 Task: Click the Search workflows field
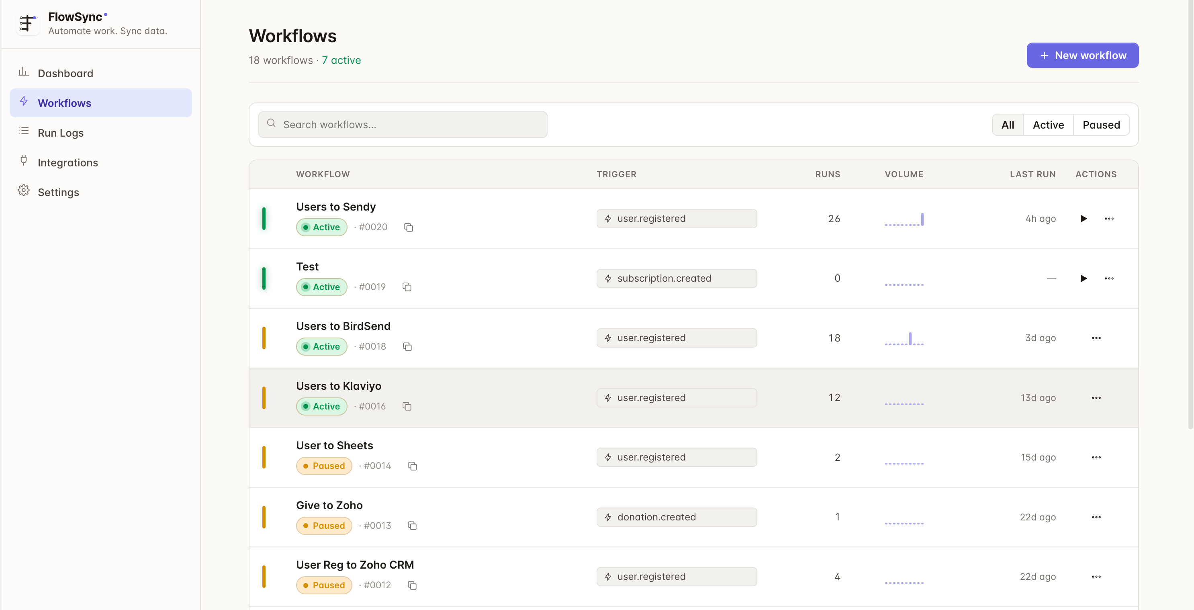(402, 124)
